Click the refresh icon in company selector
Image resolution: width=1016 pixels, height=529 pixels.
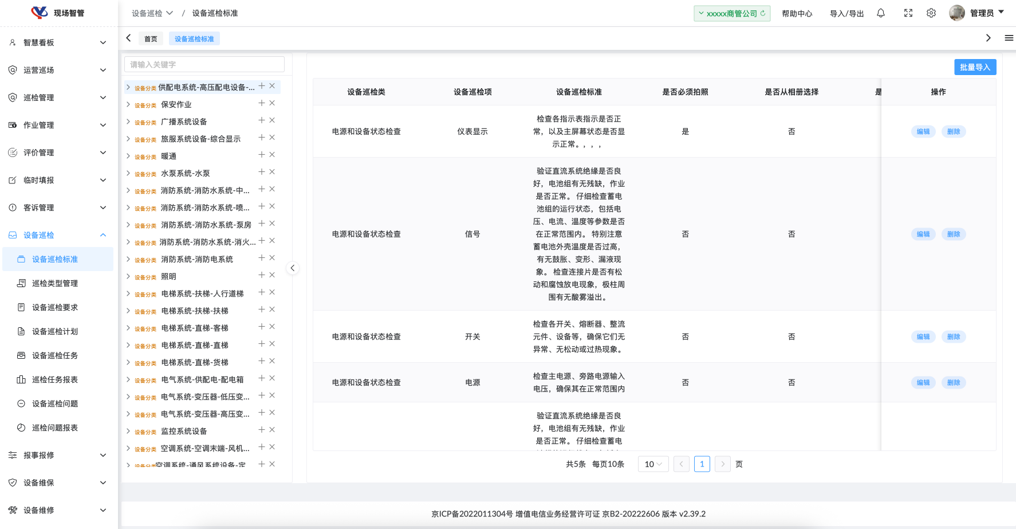tap(763, 13)
